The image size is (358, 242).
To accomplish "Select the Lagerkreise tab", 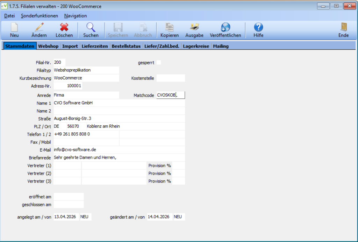I will (x=196, y=46).
